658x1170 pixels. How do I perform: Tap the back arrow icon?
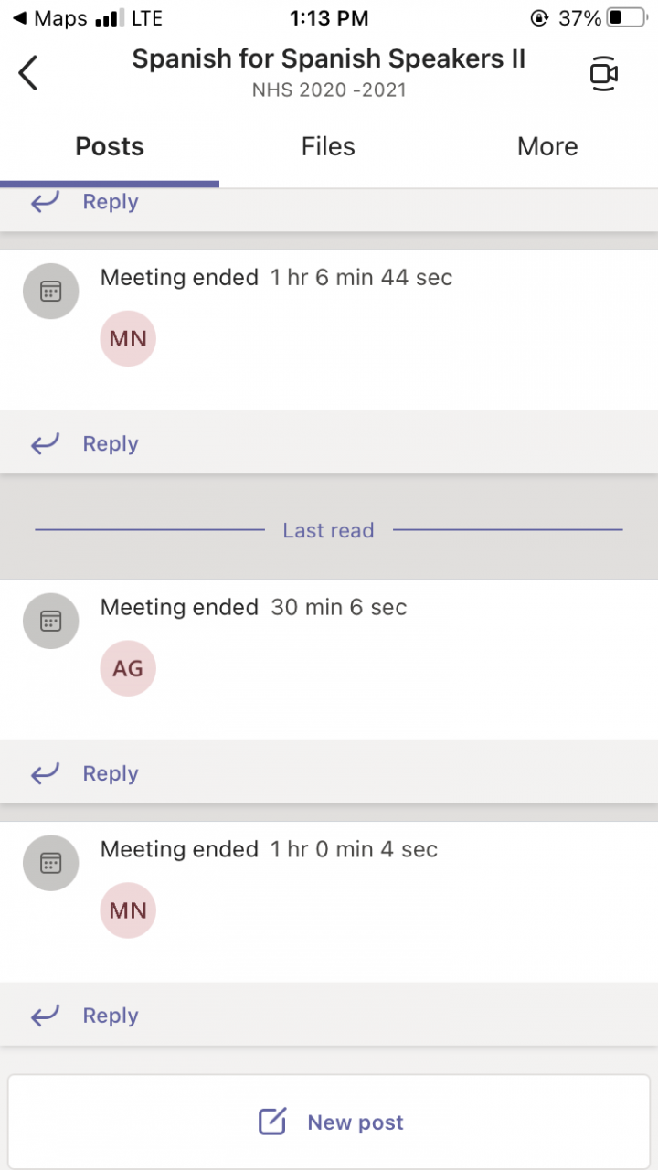[29, 73]
